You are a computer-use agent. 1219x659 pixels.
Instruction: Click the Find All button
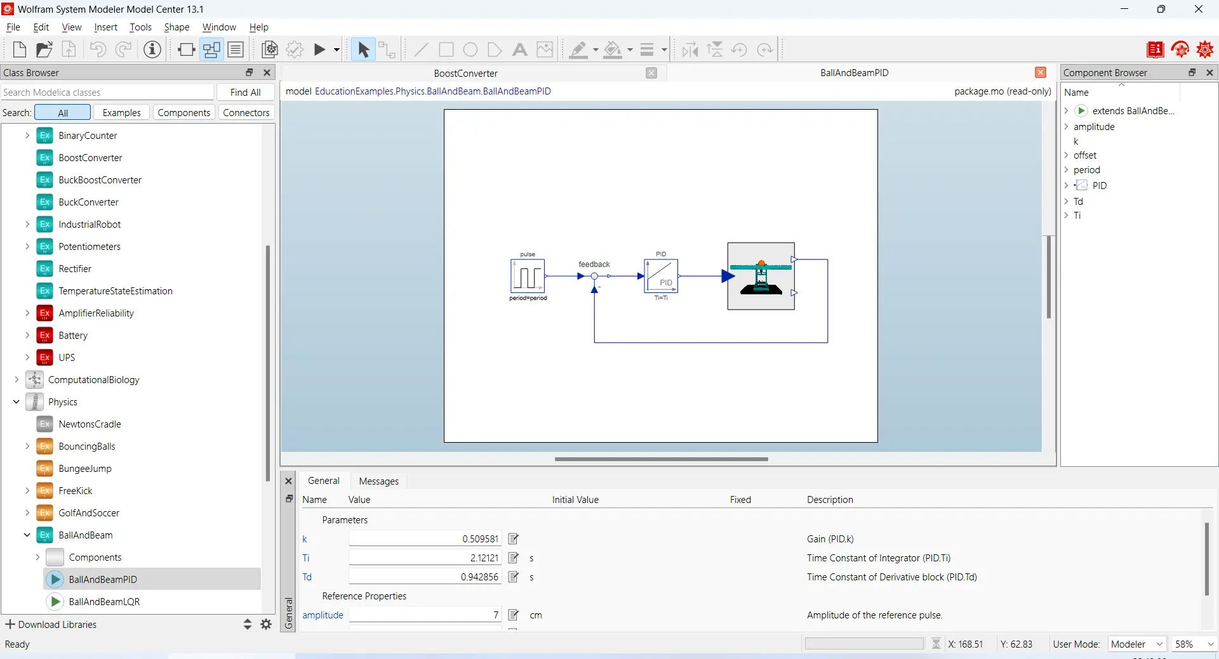245,92
